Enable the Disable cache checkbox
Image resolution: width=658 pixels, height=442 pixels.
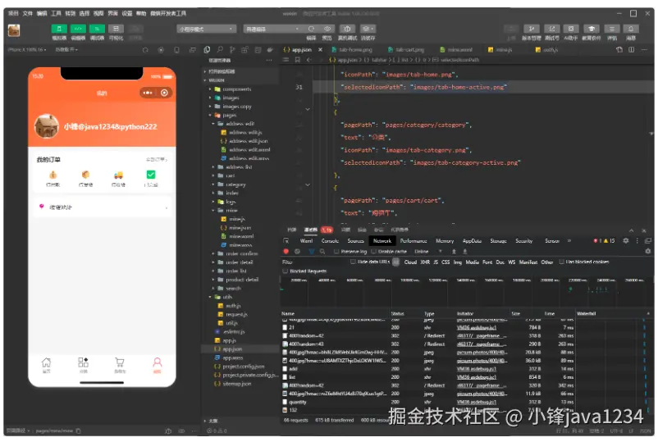pos(373,251)
